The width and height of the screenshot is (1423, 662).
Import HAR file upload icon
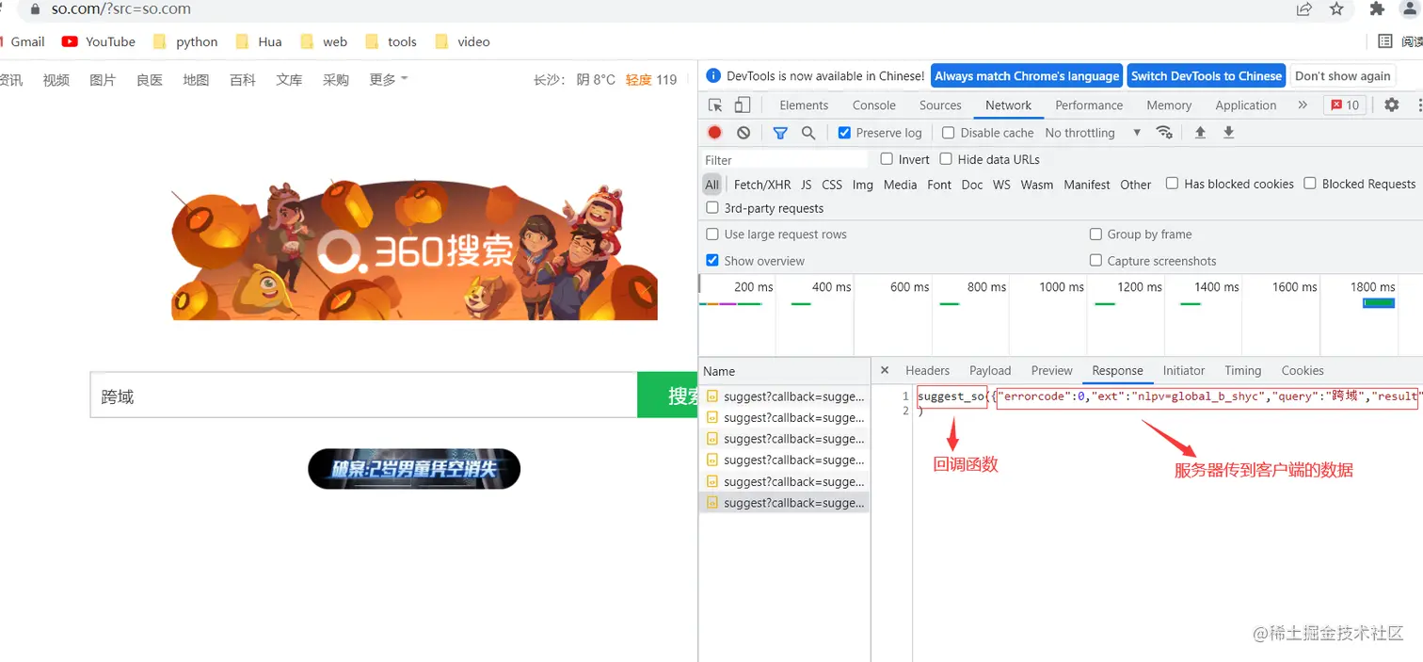point(1200,133)
